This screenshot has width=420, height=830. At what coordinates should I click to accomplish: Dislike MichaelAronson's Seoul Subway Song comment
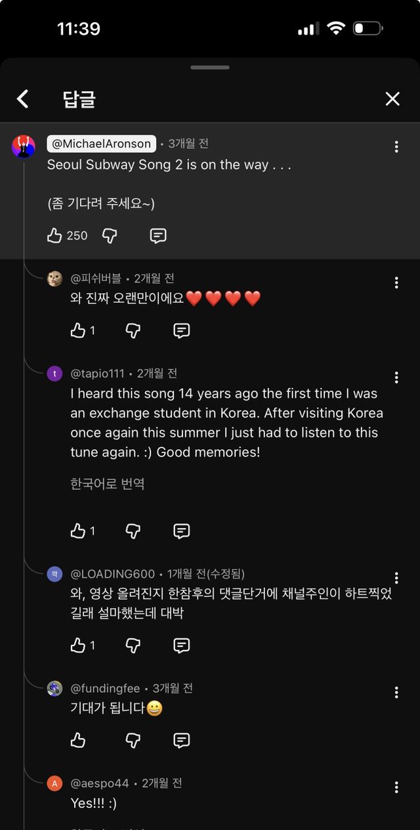pos(110,236)
